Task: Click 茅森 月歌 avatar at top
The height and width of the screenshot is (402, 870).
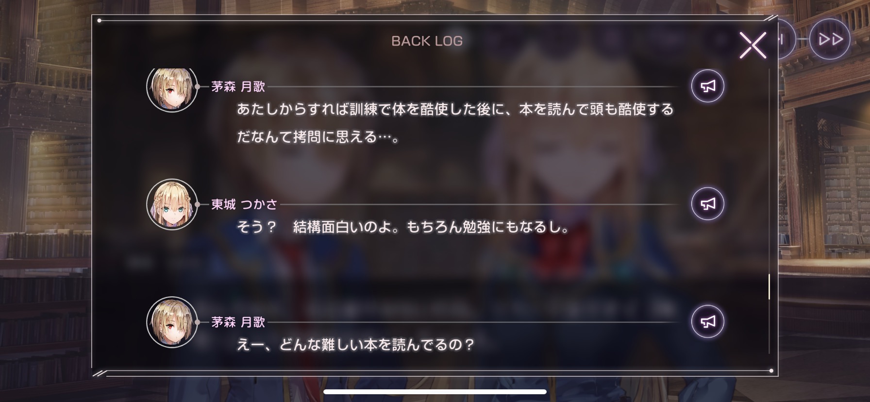Action: click(171, 88)
